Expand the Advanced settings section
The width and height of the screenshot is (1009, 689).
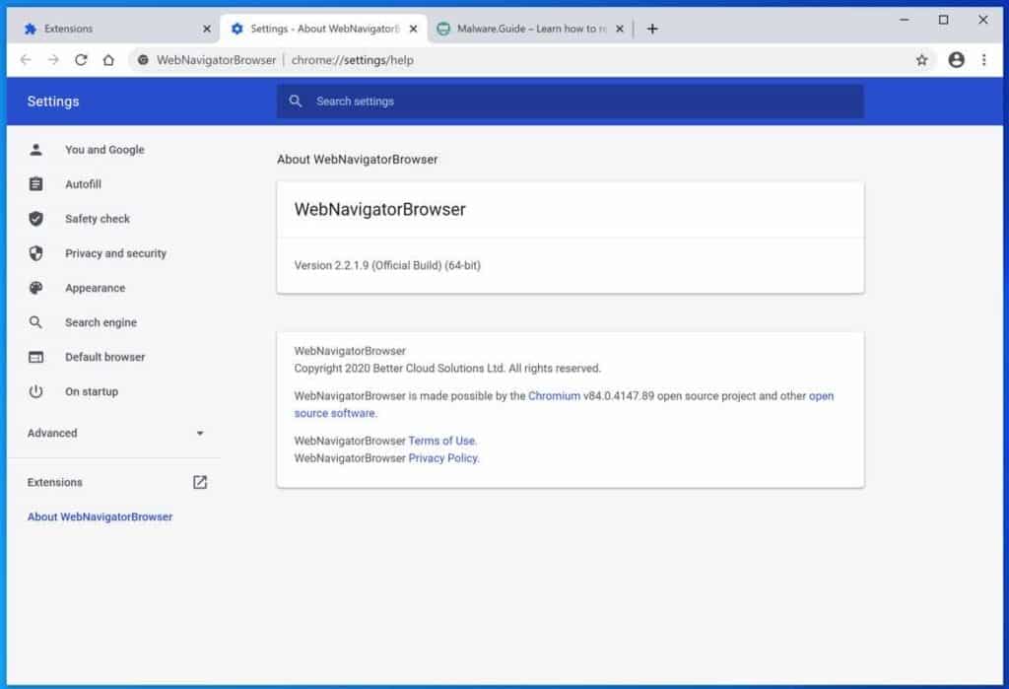[x=200, y=433]
